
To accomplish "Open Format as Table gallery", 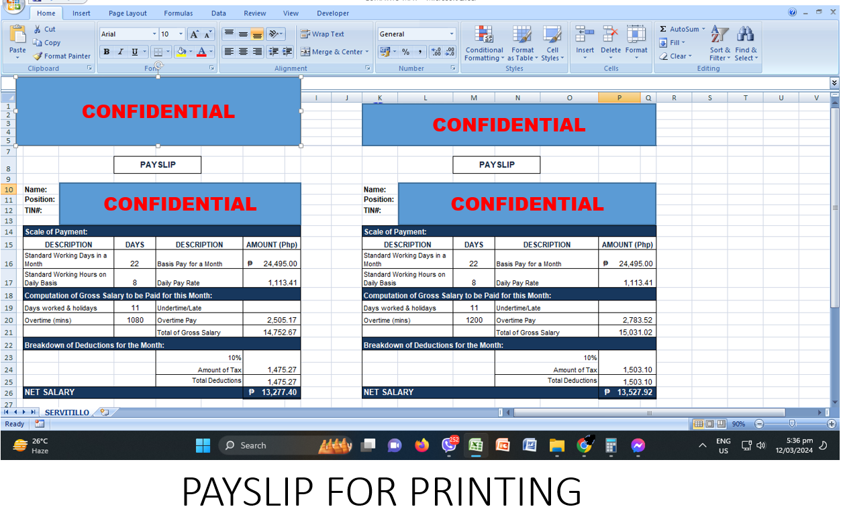I will [522, 44].
